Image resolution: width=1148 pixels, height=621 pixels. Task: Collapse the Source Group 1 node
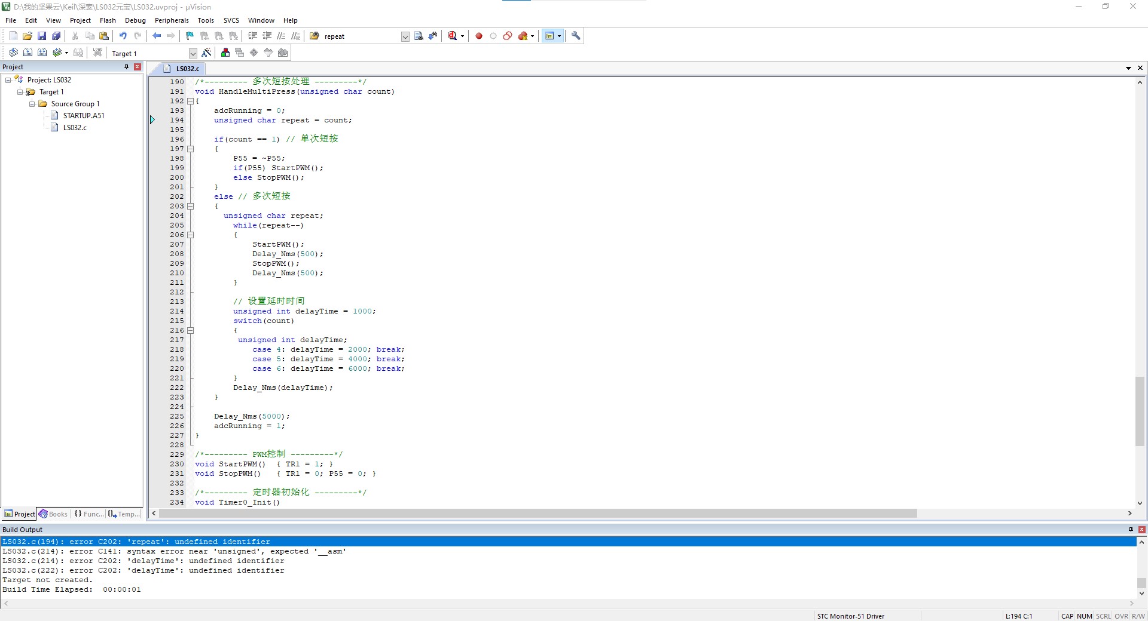pyautogui.click(x=32, y=104)
